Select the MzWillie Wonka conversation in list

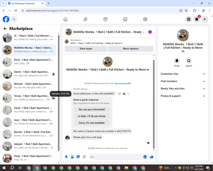[x=29, y=50]
